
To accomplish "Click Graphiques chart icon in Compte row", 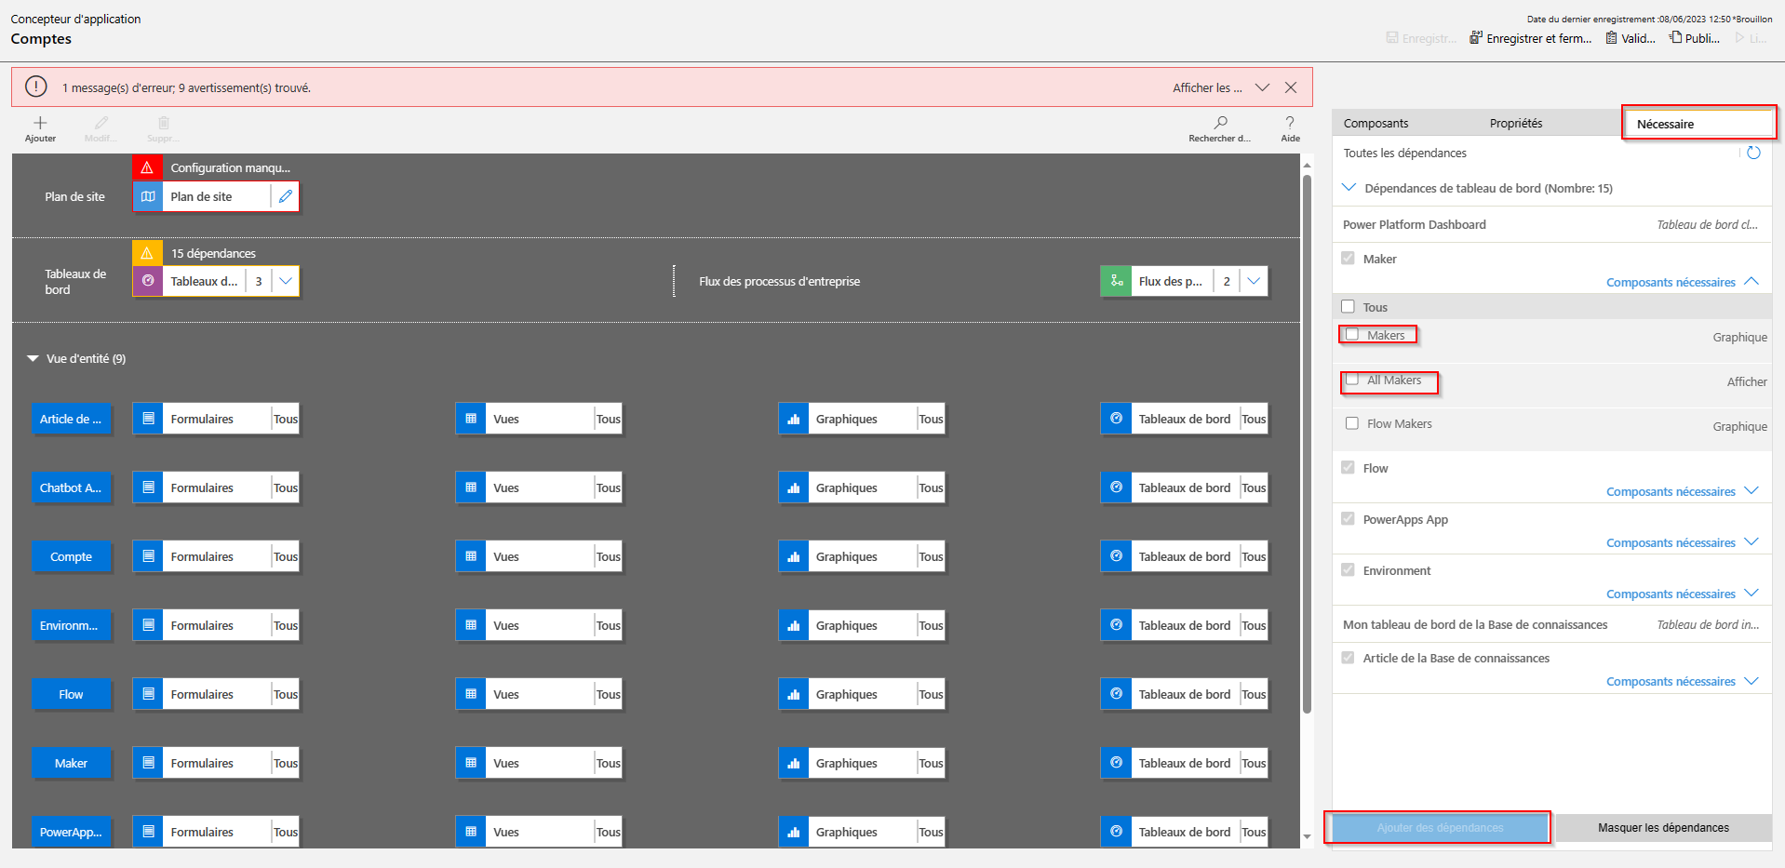I will click(x=794, y=556).
